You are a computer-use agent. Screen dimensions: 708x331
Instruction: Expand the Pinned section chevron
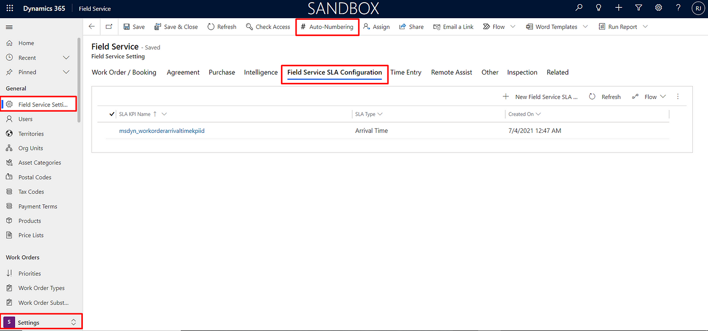(x=66, y=72)
